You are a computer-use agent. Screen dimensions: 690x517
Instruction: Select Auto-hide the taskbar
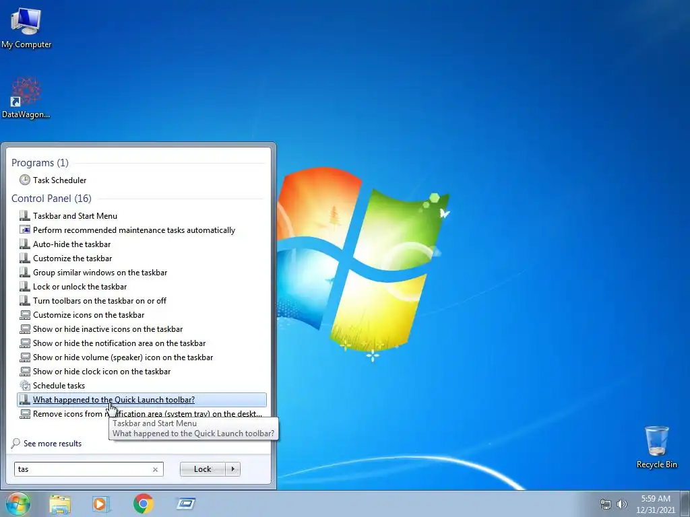(142, 244)
